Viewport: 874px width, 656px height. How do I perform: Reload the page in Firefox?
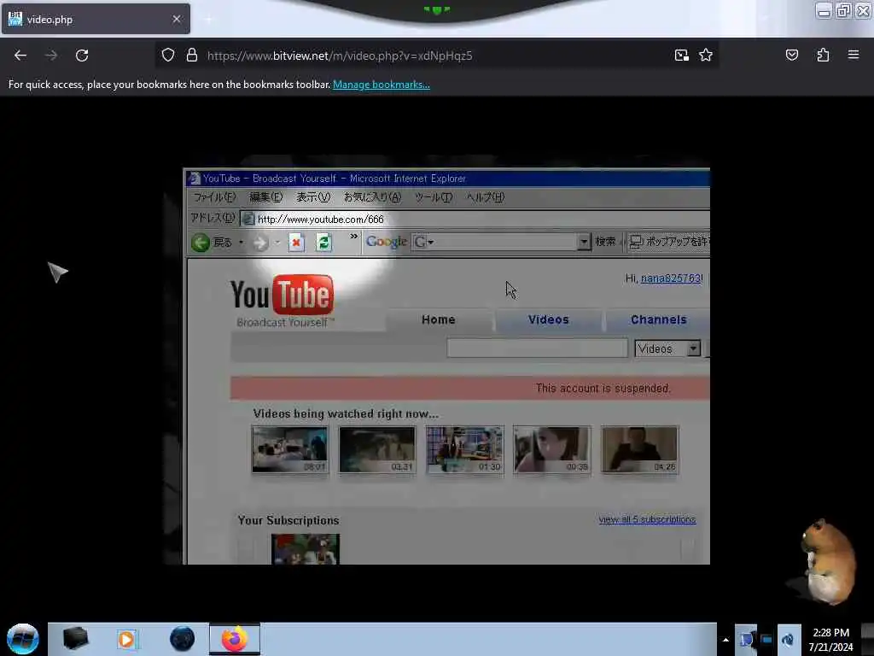click(82, 56)
